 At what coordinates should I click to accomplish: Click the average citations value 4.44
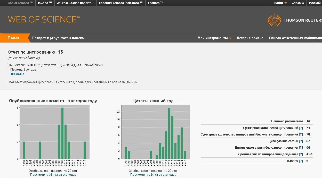[x=309, y=154]
